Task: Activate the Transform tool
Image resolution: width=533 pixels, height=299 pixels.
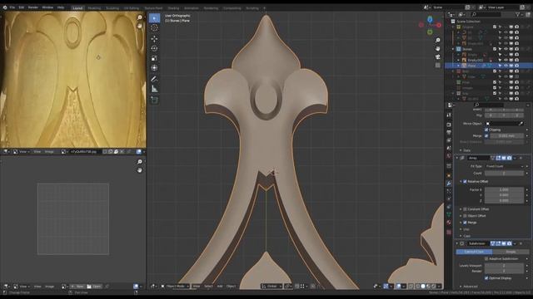Action: click(x=154, y=68)
